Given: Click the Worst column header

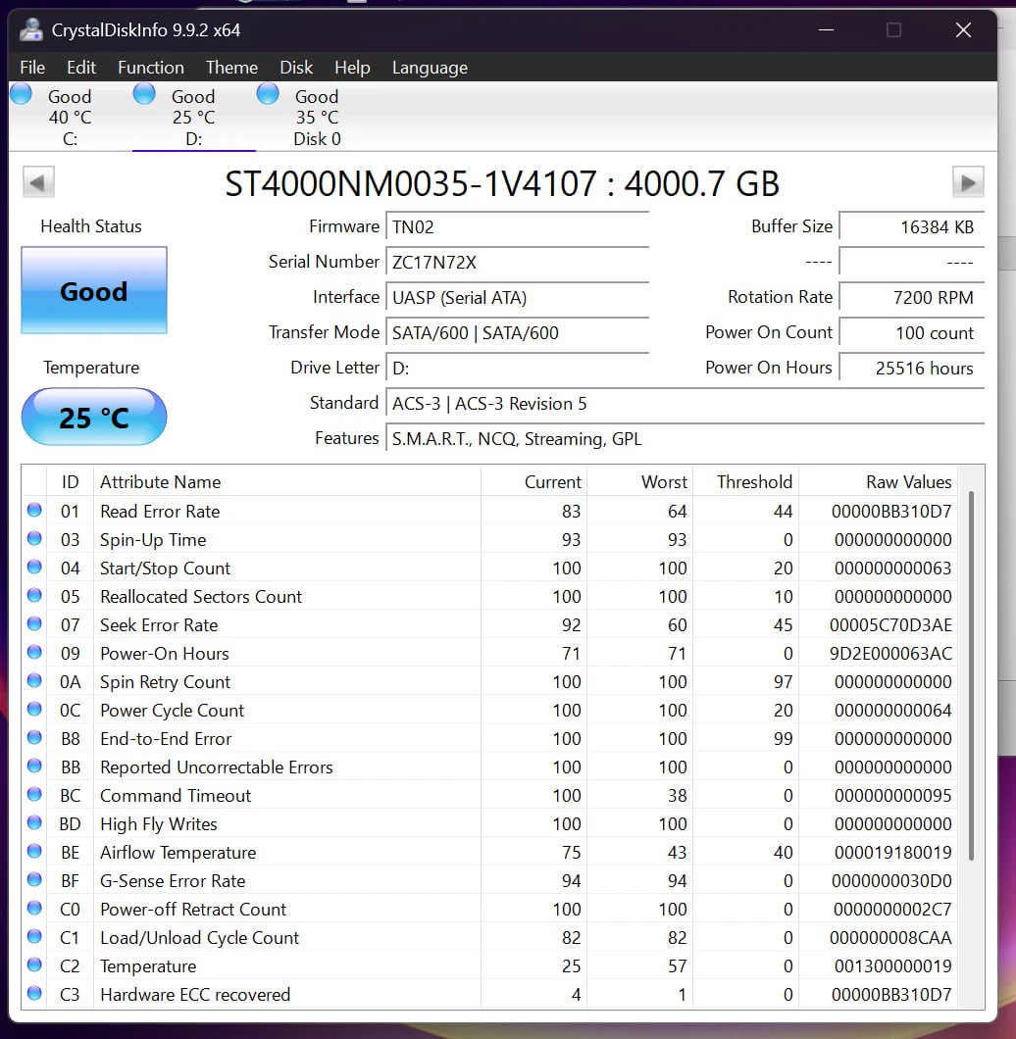Looking at the screenshot, I should click(x=640, y=481).
